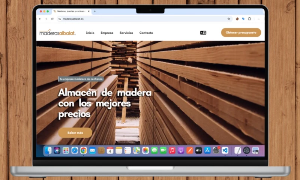Open Podcasts from the dock

click(x=181, y=150)
